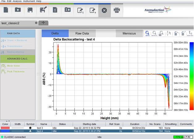Click the Comments column header
This screenshot has width=194, height=139.
[186, 124]
